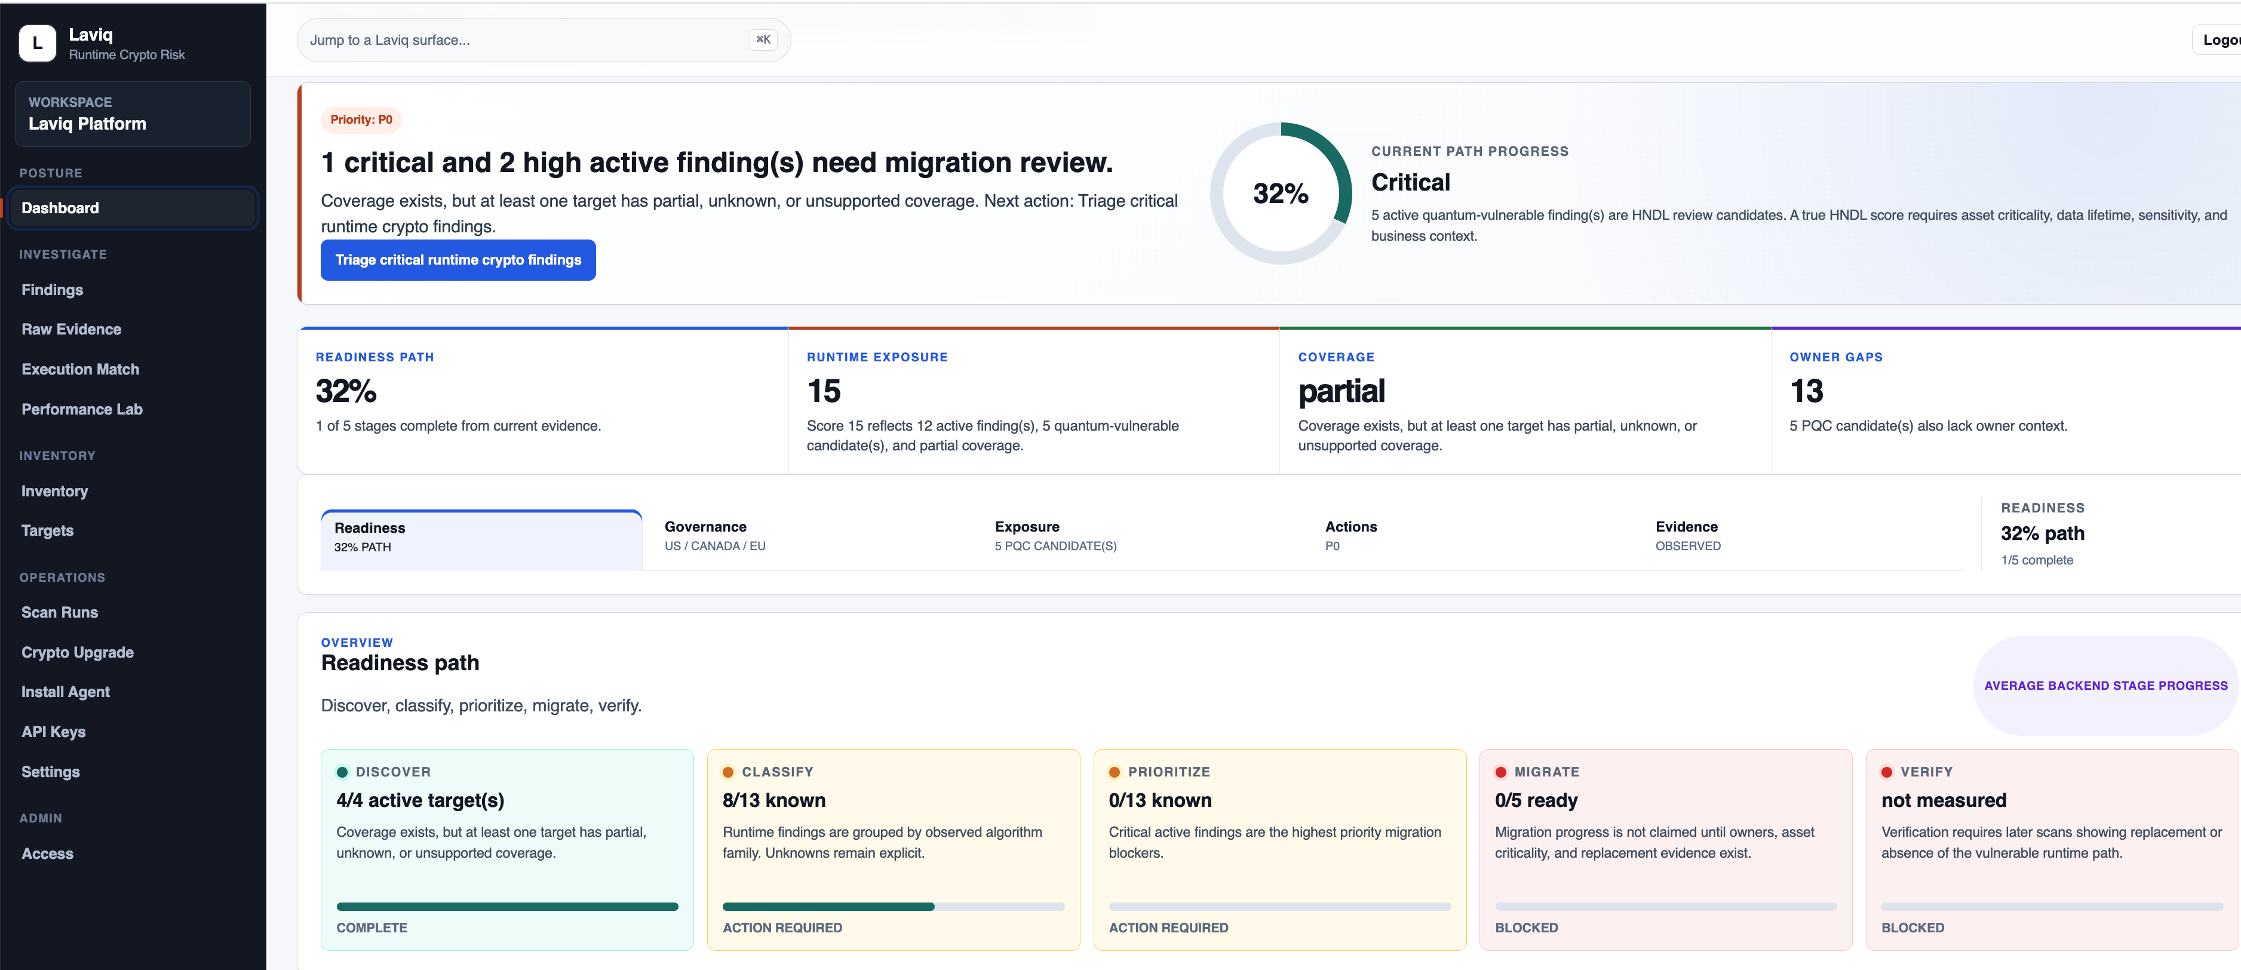Click the orange Prioritize status dot
The width and height of the screenshot is (2241, 970).
click(1115, 772)
